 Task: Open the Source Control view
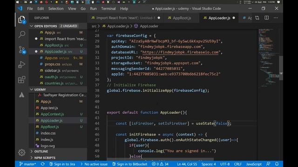click(x=22, y=50)
